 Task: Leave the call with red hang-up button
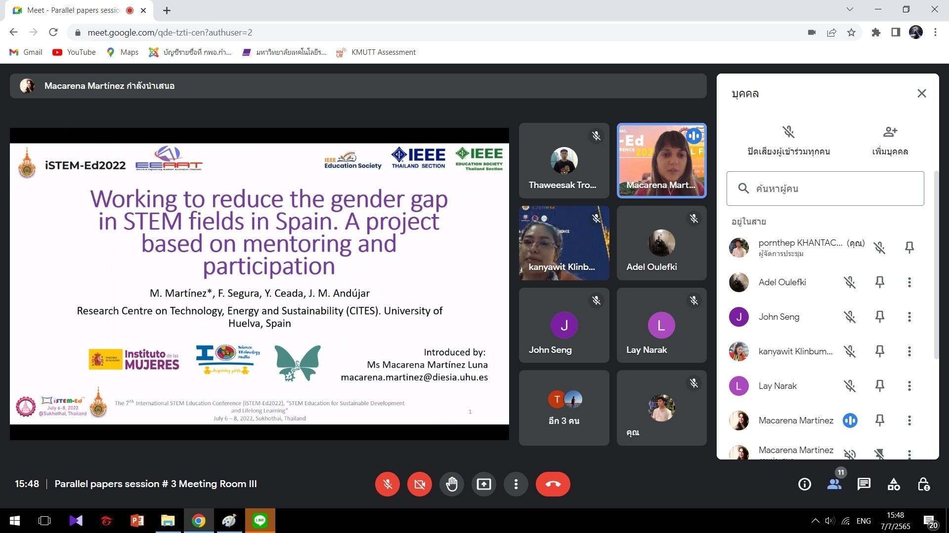click(553, 484)
